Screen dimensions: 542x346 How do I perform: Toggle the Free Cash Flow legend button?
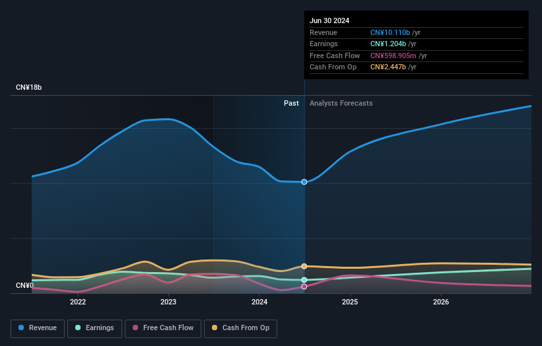(163, 328)
